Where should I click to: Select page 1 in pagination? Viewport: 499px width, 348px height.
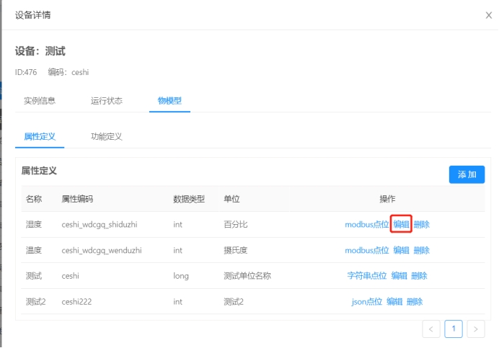(454, 329)
